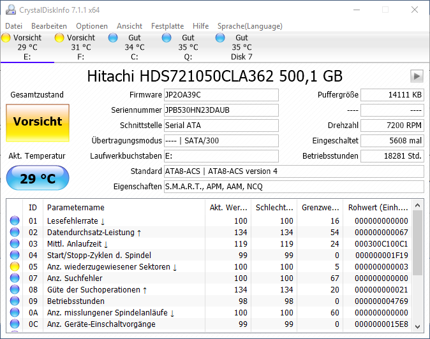This screenshot has height=339, width=430.
Task: Go to next disk with arrow button
Action: (417, 76)
